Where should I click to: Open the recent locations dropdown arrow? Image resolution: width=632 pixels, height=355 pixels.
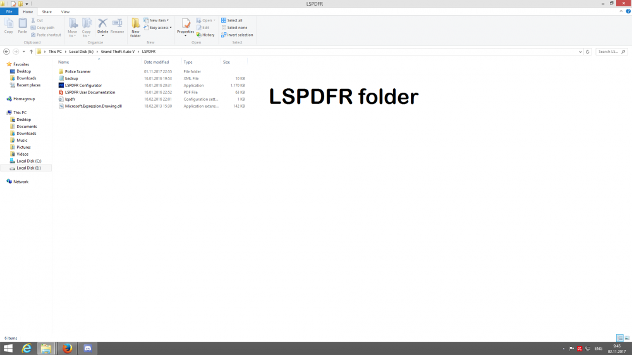tap(24, 52)
